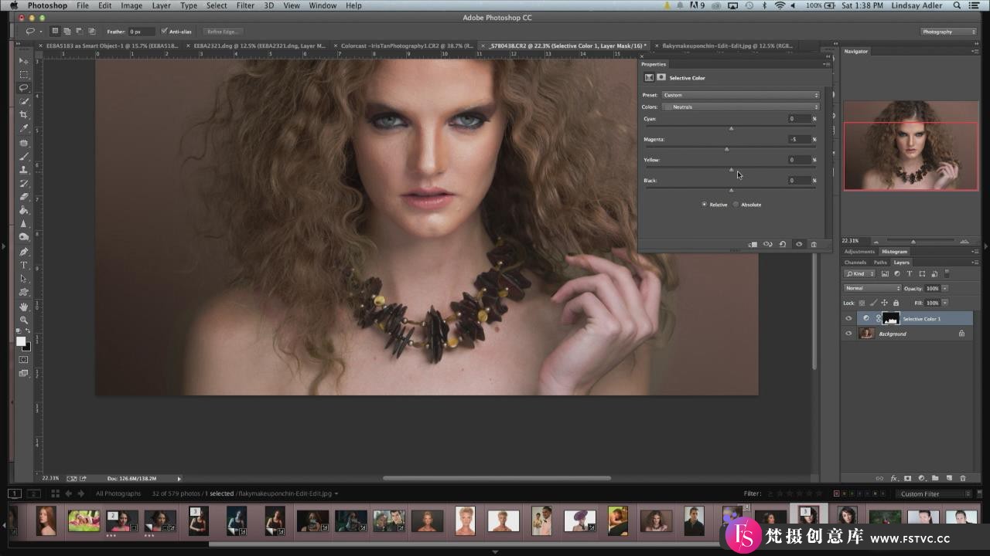
Task: Select the Pen tool
Action: click(24, 251)
